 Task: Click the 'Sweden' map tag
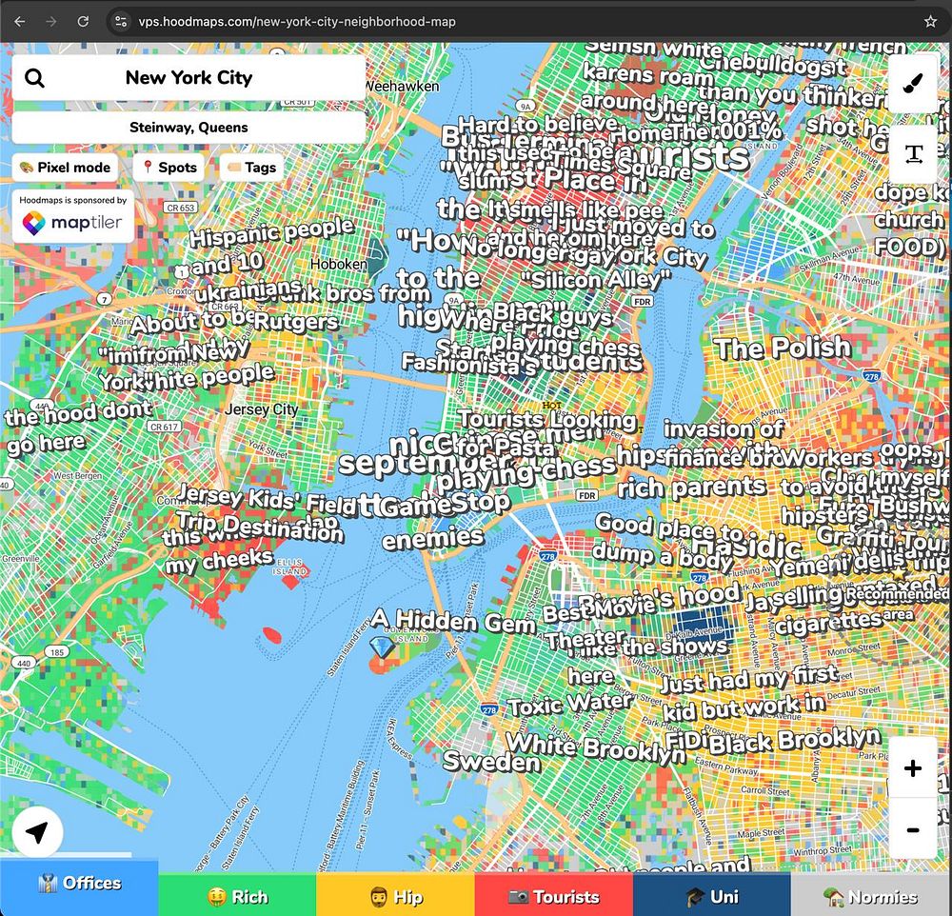pos(491,762)
